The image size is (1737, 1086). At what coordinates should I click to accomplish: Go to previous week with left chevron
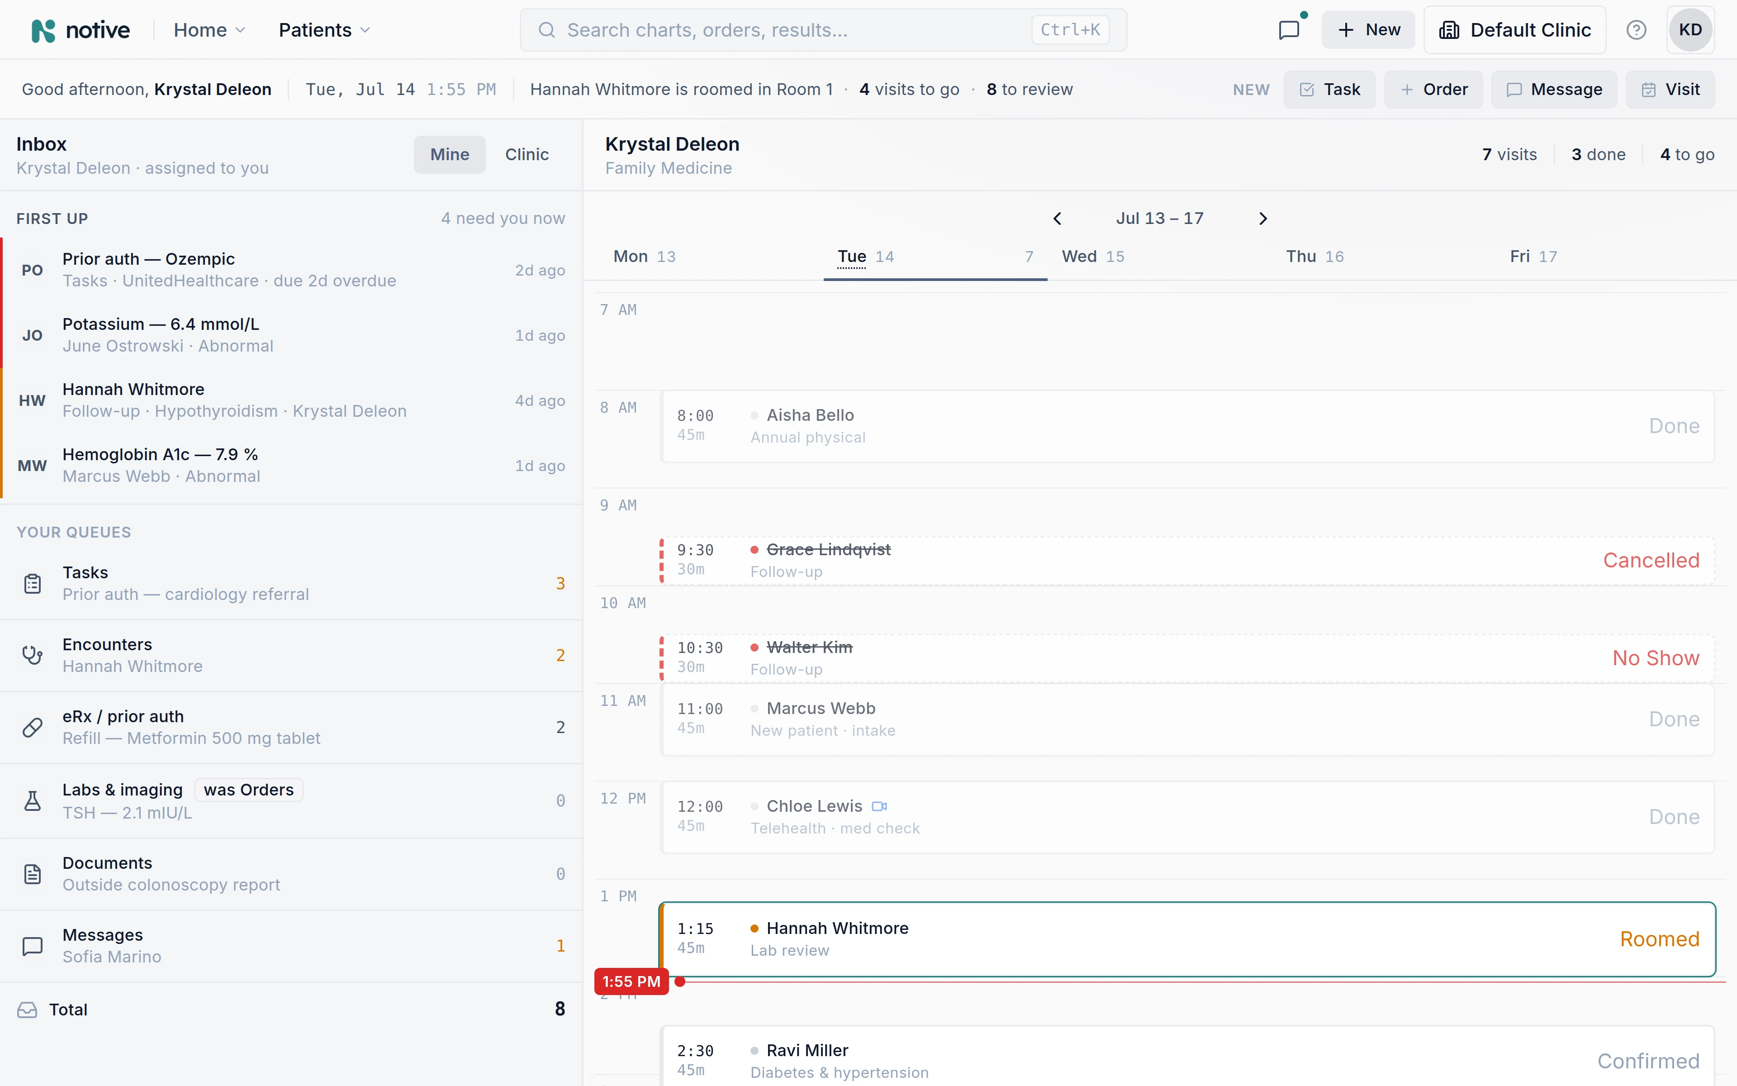coord(1057,219)
